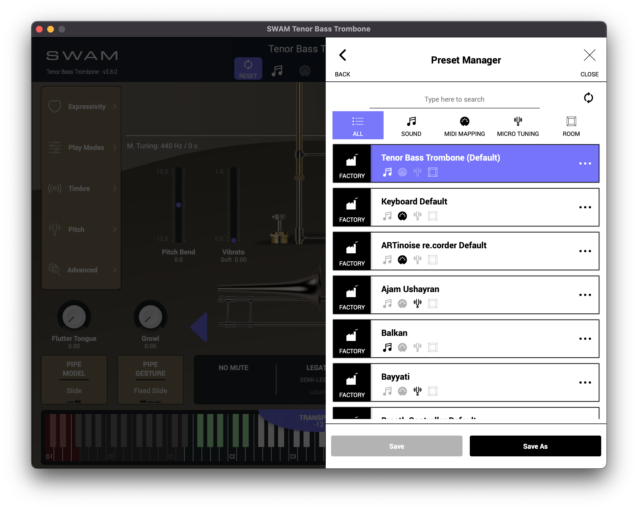Click the Save As button
This screenshot has height=510, width=638.
coord(535,446)
